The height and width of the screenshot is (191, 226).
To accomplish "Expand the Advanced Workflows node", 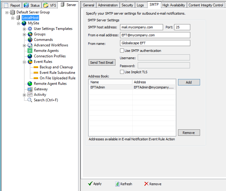I will tap(24, 45).
